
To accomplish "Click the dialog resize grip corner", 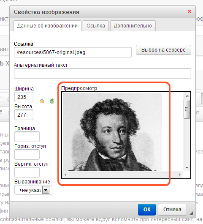I will pos(191,213).
